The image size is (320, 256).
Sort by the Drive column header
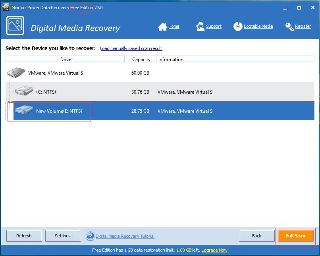(x=65, y=60)
